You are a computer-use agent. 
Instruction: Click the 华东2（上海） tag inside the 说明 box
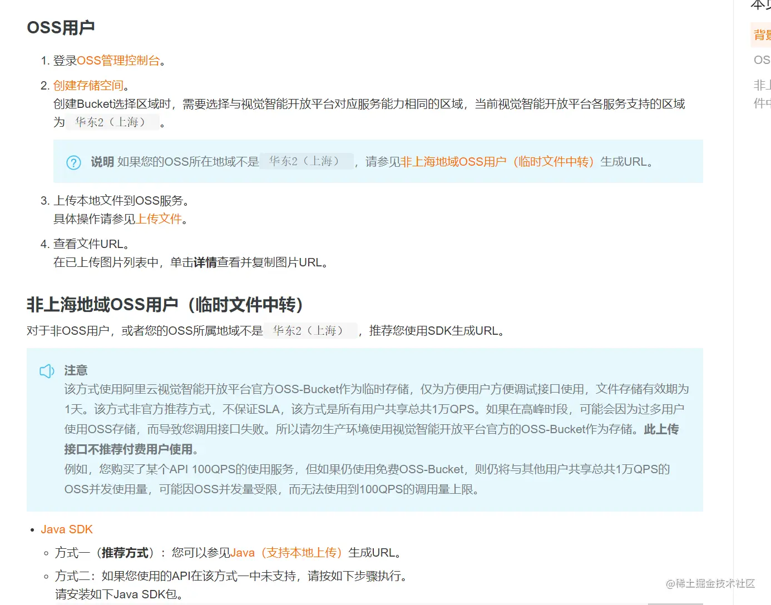[x=306, y=162]
